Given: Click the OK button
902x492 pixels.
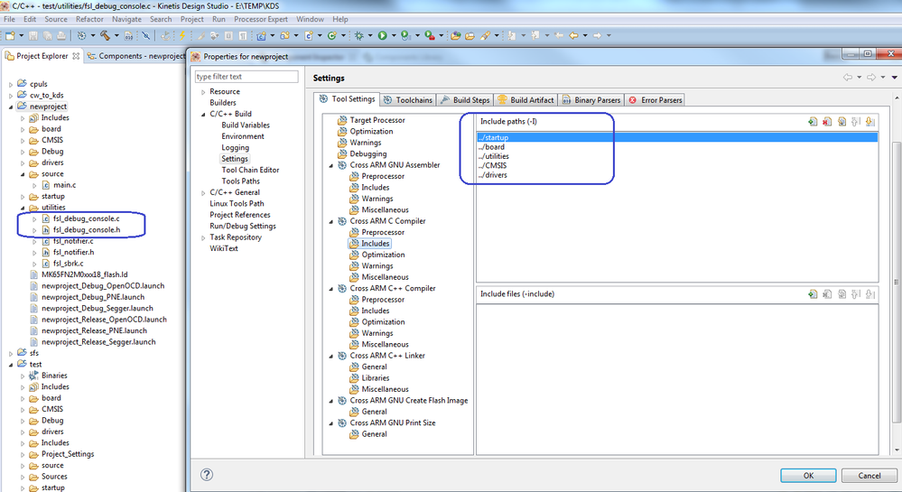Looking at the screenshot, I should pyautogui.click(x=808, y=476).
